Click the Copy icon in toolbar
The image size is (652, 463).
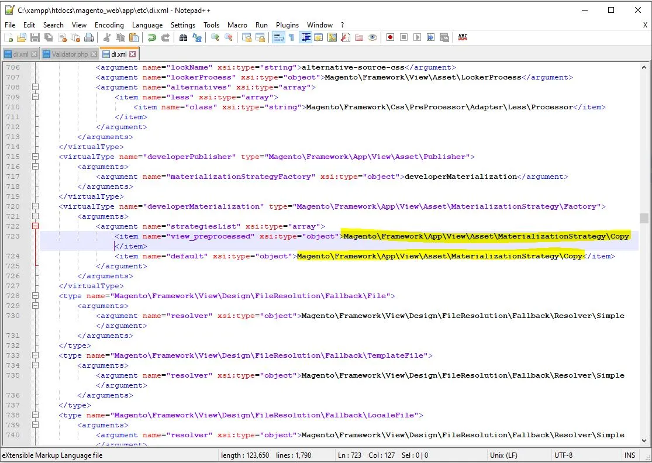[120, 38]
